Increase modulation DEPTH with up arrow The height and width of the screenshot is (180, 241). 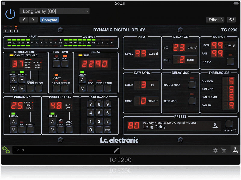22,80
